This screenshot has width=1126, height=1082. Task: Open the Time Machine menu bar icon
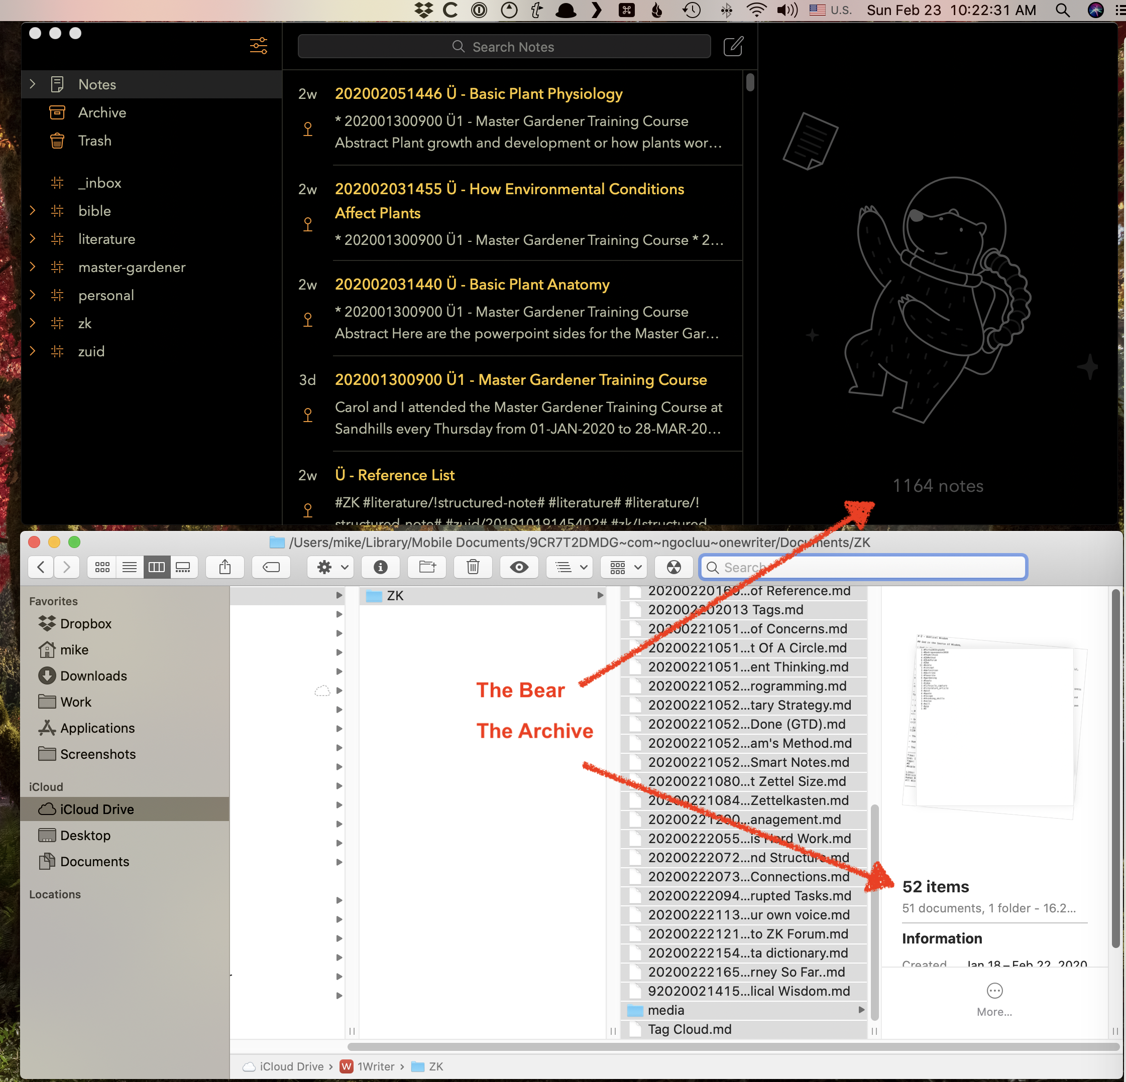692,10
